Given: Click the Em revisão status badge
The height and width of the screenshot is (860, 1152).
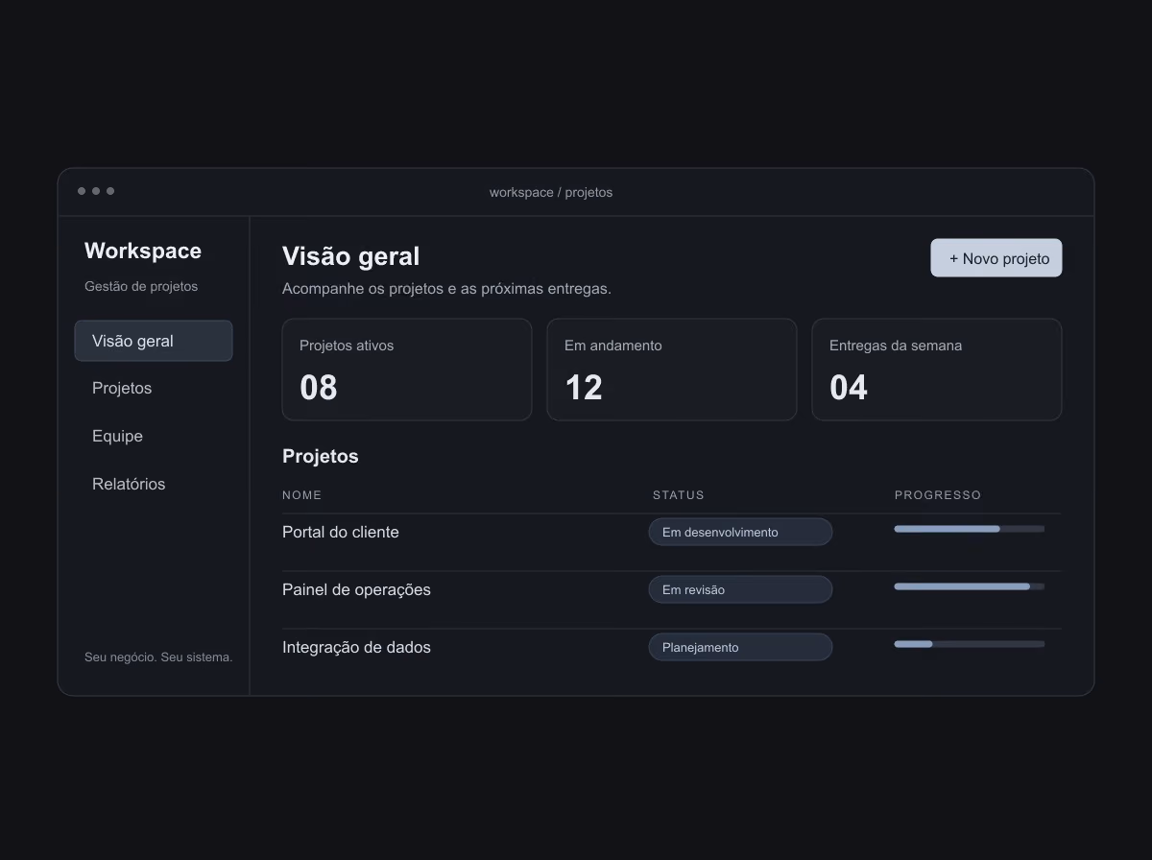Looking at the screenshot, I should [740, 589].
